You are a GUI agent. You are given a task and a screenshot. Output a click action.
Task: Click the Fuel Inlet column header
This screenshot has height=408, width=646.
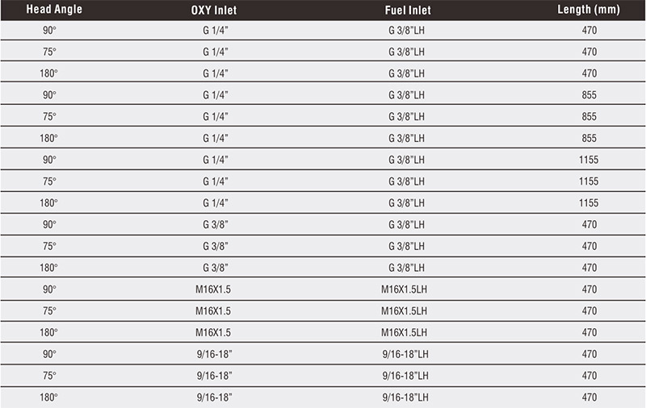point(408,10)
